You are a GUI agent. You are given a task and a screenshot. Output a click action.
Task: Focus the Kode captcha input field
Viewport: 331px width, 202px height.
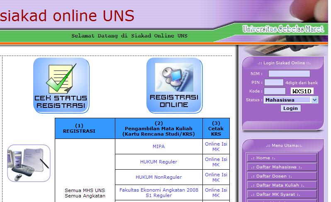(x=275, y=91)
